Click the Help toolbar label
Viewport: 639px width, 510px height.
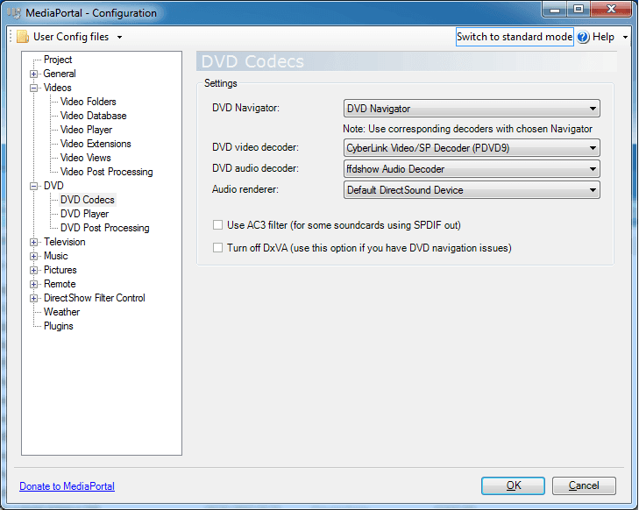pyautogui.click(x=603, y=37)
